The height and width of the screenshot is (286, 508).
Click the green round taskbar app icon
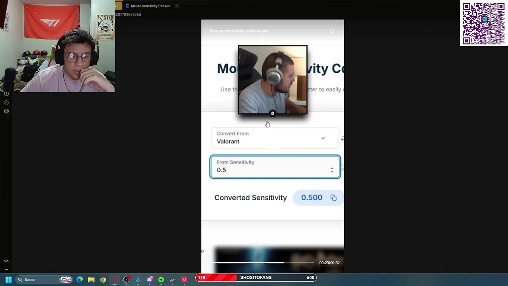(161, 280)
